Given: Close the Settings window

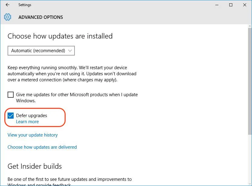Looking at the screenshot, I should [245, 5].
